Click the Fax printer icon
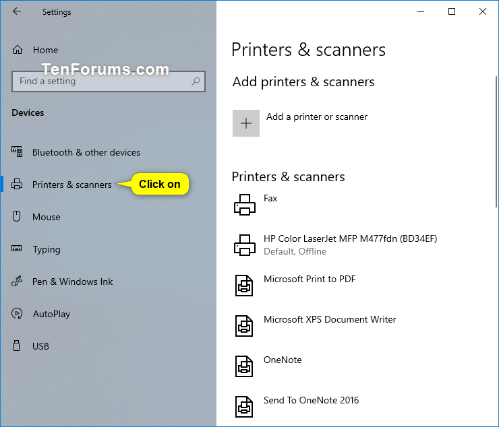This screenshot has width=499, height=427. tap(244, 205)
